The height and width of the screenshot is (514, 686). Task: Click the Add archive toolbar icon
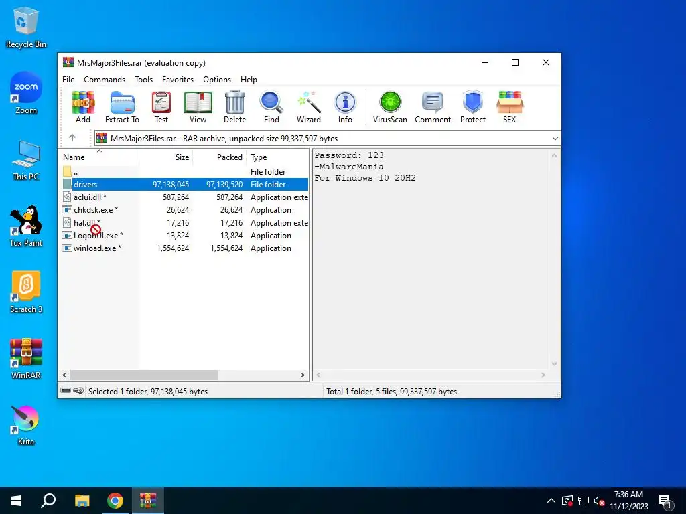(x=83, y=107)
